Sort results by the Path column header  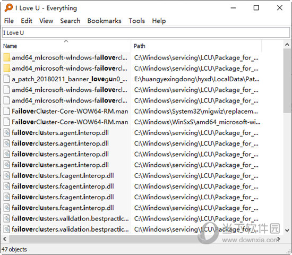[196, 46]
